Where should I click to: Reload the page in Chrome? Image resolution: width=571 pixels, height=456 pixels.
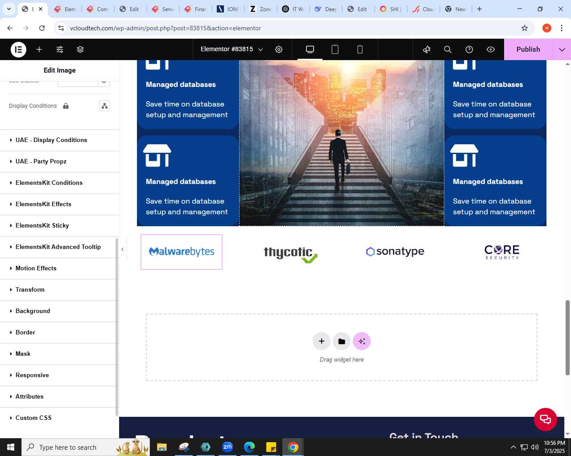point(42,28)
